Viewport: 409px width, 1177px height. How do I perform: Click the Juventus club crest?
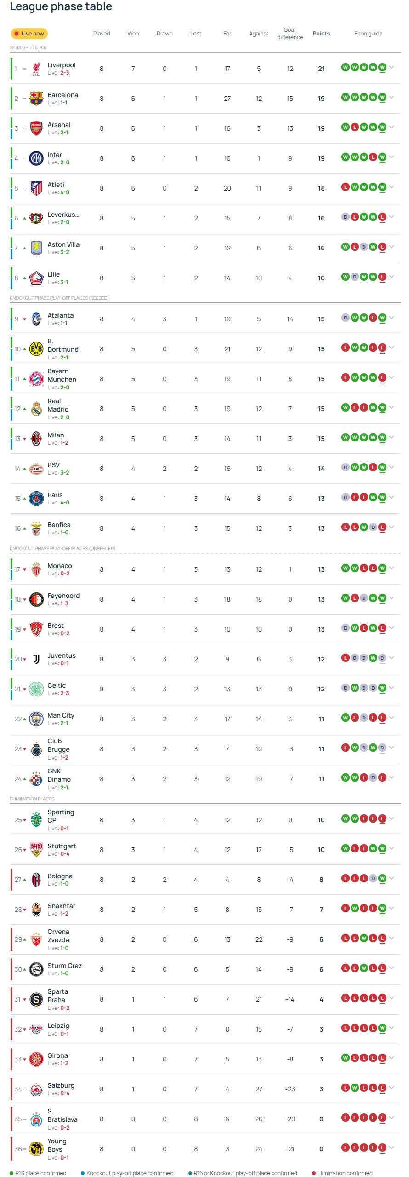[36, 659]
